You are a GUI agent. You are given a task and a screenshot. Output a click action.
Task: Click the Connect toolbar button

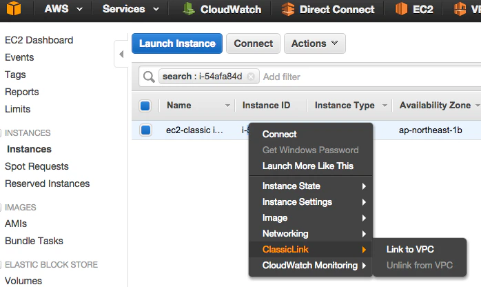pyautogui.click(x=253, y=43)
